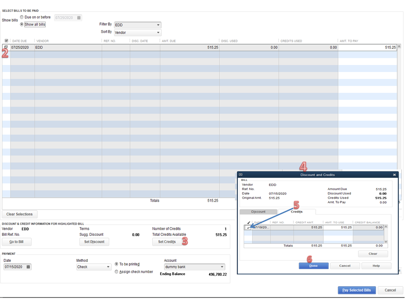Click Help in Discount and Credits dialog
This screenshot has height=305, width=407.
point(376,266)
